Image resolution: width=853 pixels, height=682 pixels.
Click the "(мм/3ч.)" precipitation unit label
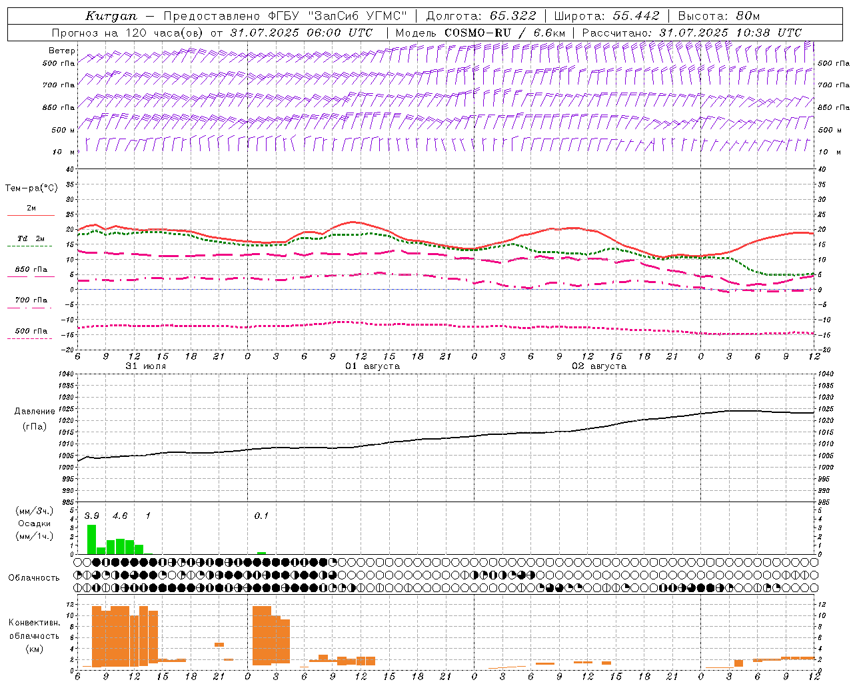point(34,511)
